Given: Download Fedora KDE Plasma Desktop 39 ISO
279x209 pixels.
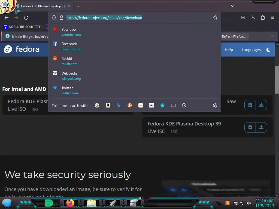Looking at the screenshot, I should [x=261, y=127].
